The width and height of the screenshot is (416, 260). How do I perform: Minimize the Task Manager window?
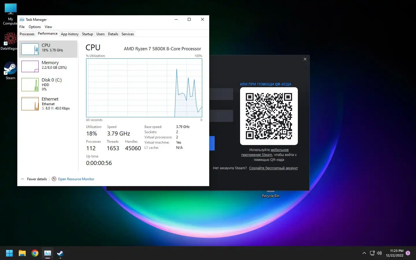(x=176, y=19)
